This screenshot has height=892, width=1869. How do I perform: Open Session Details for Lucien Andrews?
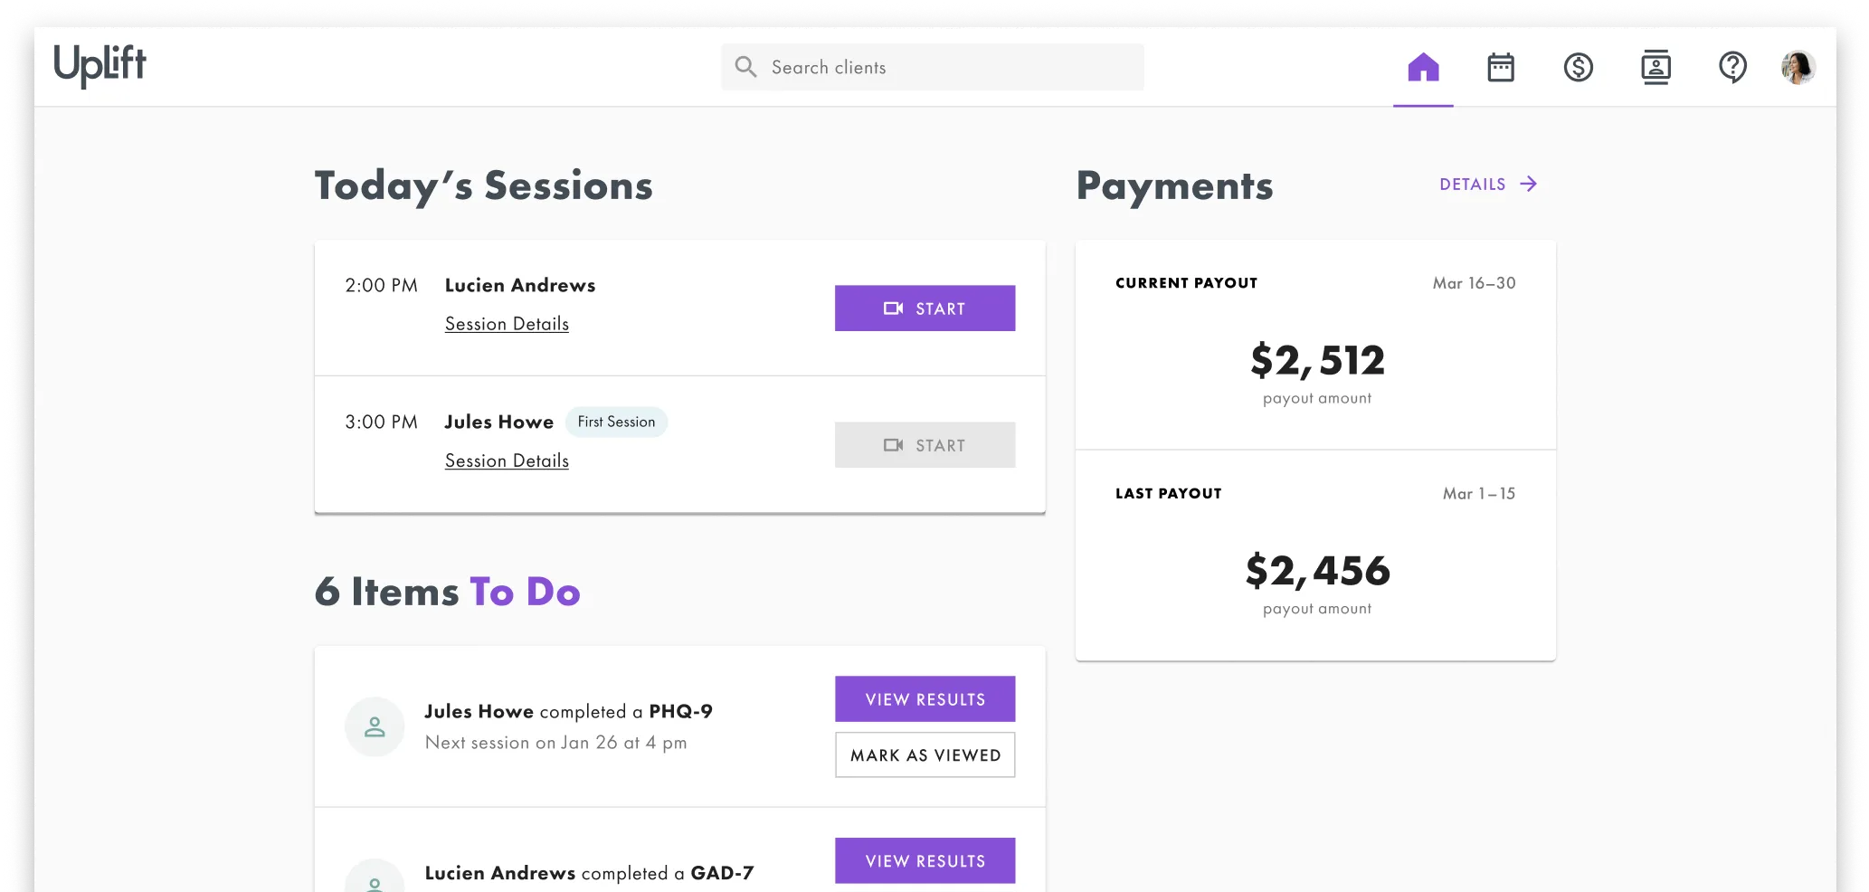click(507, 324)
